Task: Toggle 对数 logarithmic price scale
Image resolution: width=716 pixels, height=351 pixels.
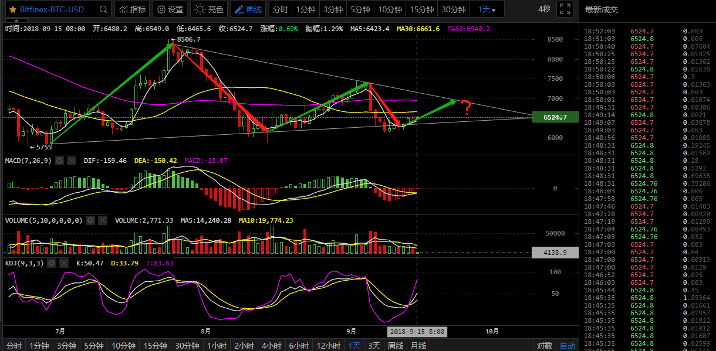Action: 544,346
